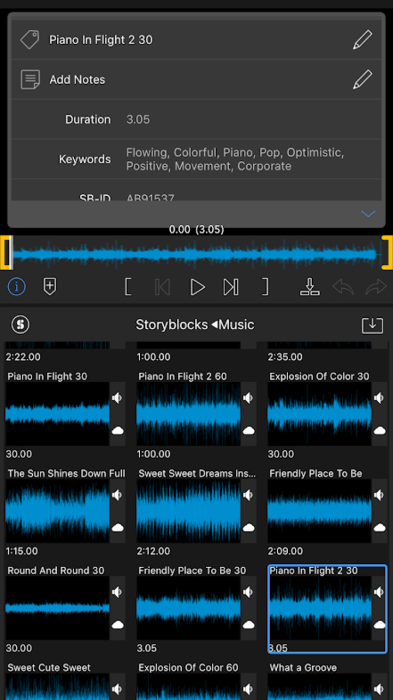Preview Explosion Of Color 60 with the speaker icon

(248, 689)
